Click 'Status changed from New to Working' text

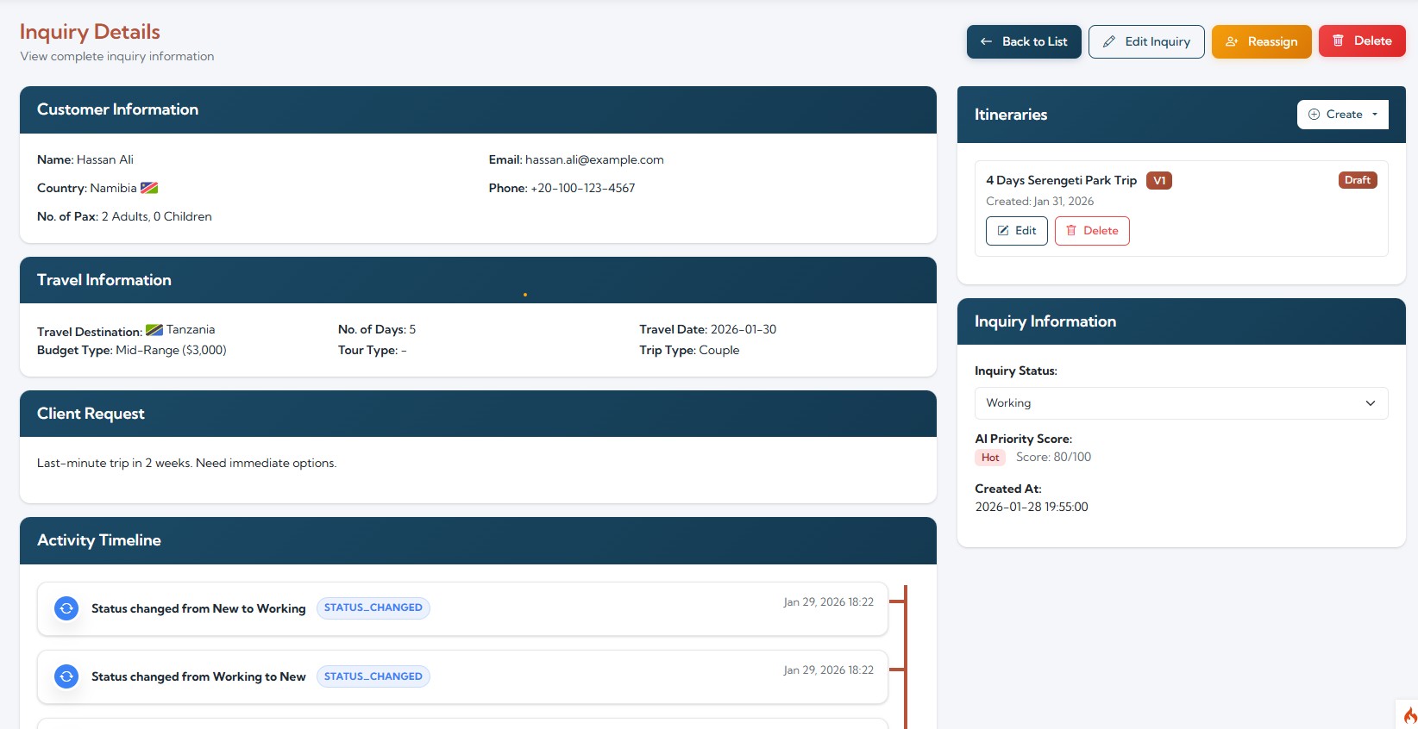point(198,608)
